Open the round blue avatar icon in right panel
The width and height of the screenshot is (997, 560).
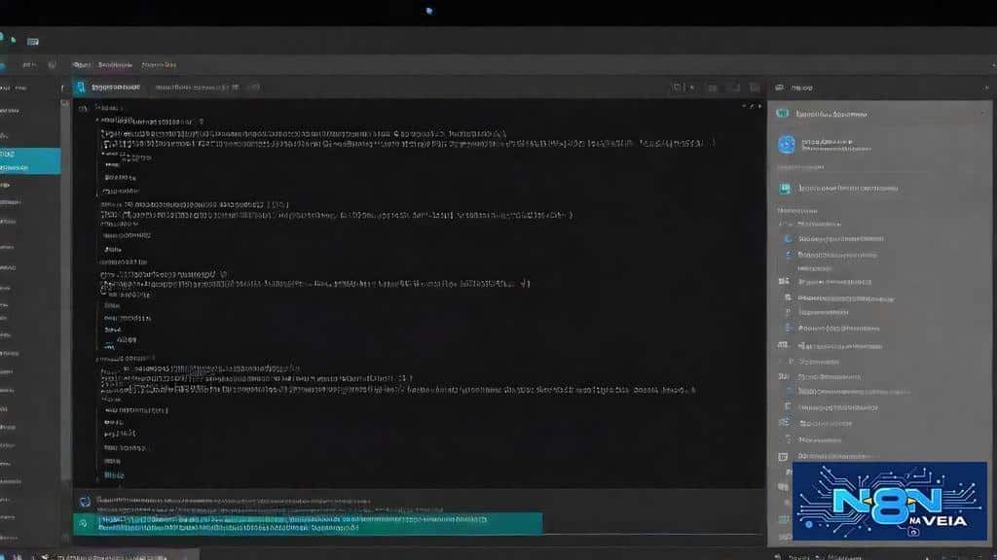coord(787,144)
